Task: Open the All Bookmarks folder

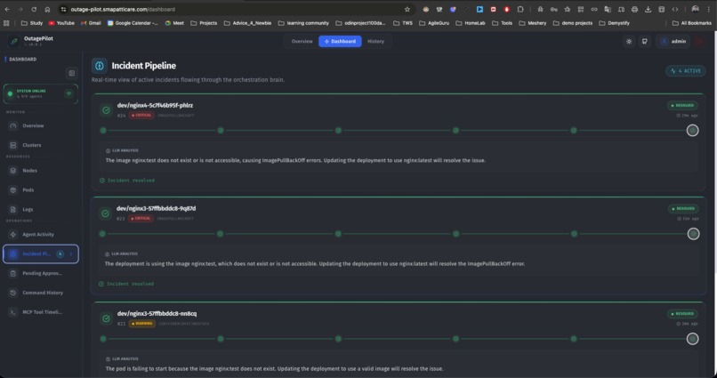Action: point(691,23)
